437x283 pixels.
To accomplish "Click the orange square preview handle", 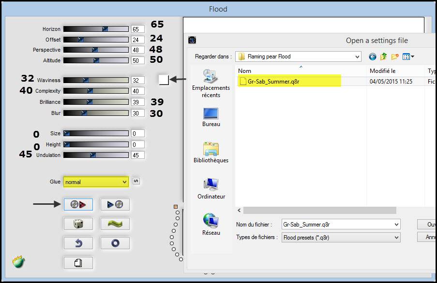I will [176, 207].
